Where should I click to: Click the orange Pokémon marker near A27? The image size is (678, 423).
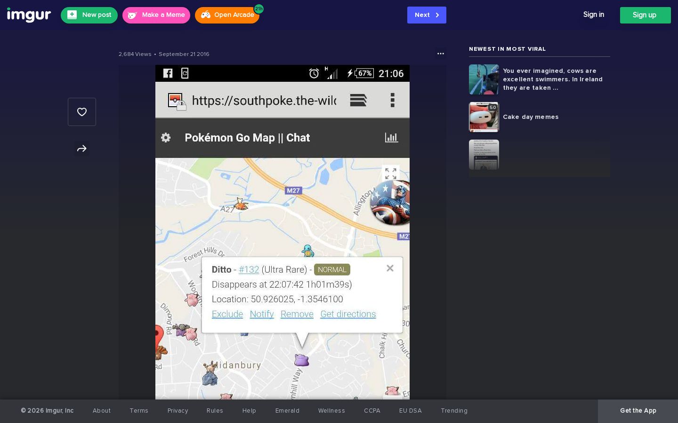click(x=241, y=204)
